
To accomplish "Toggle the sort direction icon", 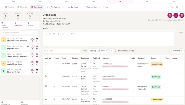I will 112,51.
